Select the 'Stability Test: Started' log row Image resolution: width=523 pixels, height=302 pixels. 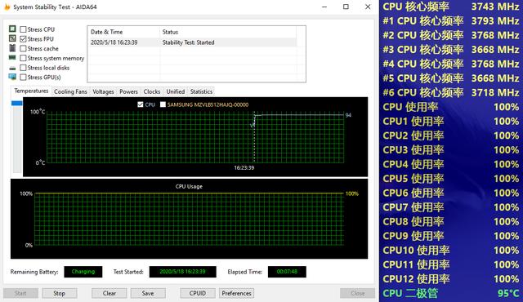pos(192,42)
